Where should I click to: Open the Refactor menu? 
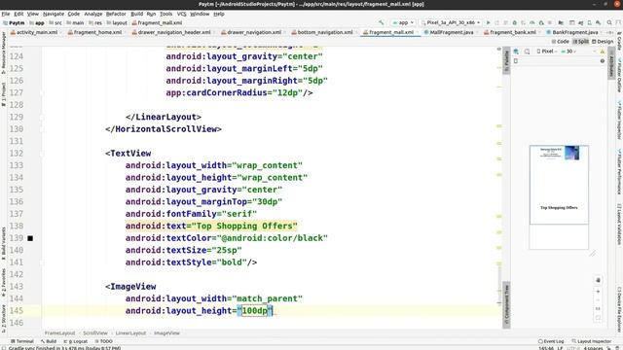click(x=116, y=14)
